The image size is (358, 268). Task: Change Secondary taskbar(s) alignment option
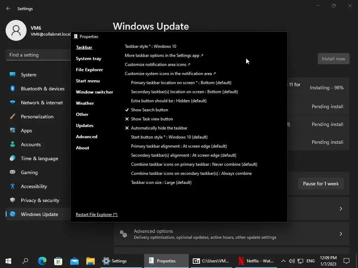pos(184,155)
